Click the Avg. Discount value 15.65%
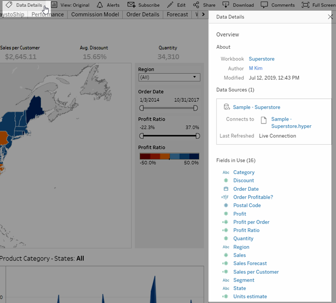 tap(94, 57)
